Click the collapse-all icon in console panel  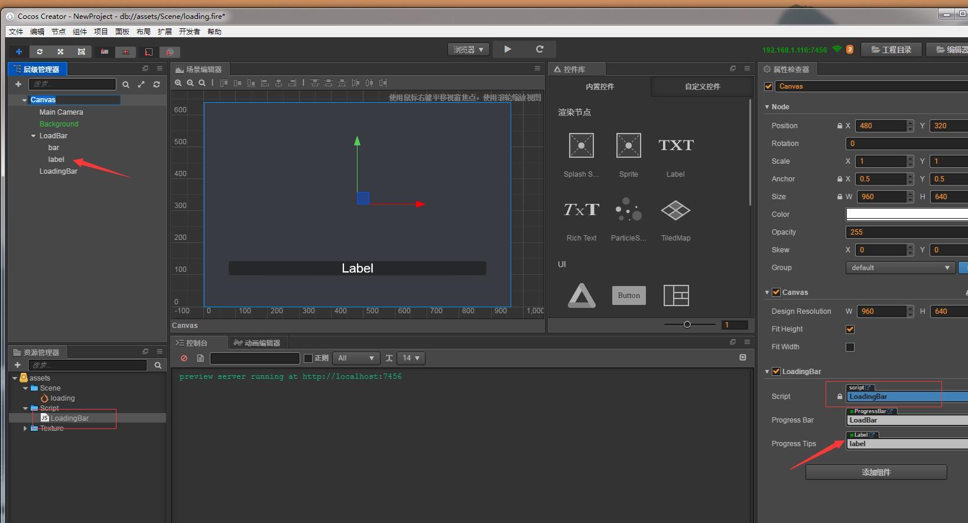pyautogui.click(x=743, y=358)
